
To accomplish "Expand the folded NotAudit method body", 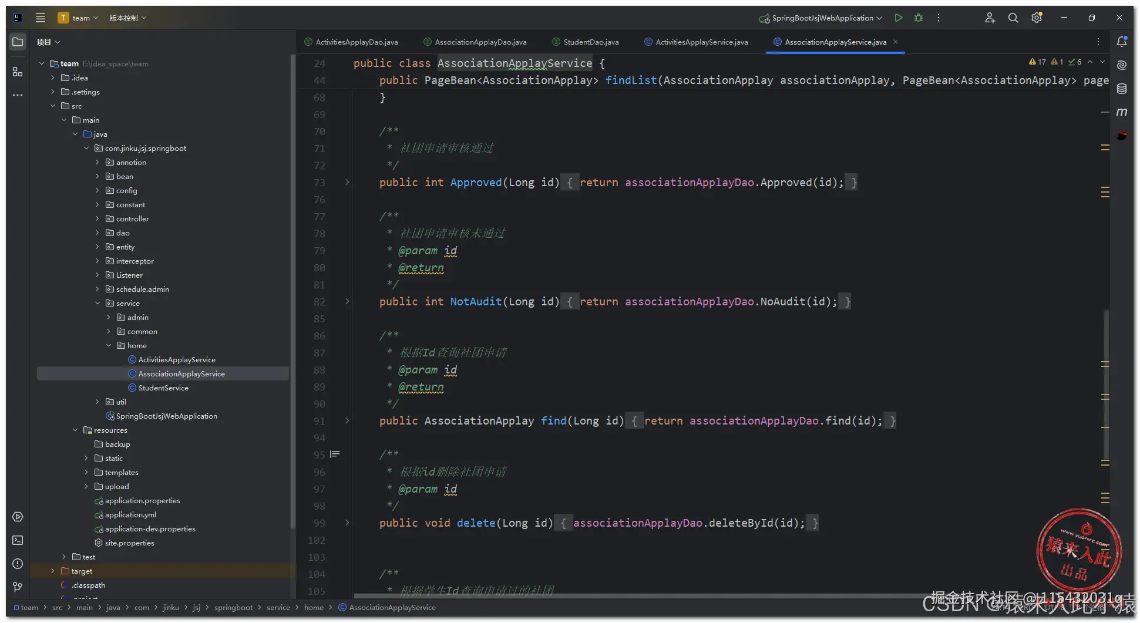I will (x=347, y=301).
